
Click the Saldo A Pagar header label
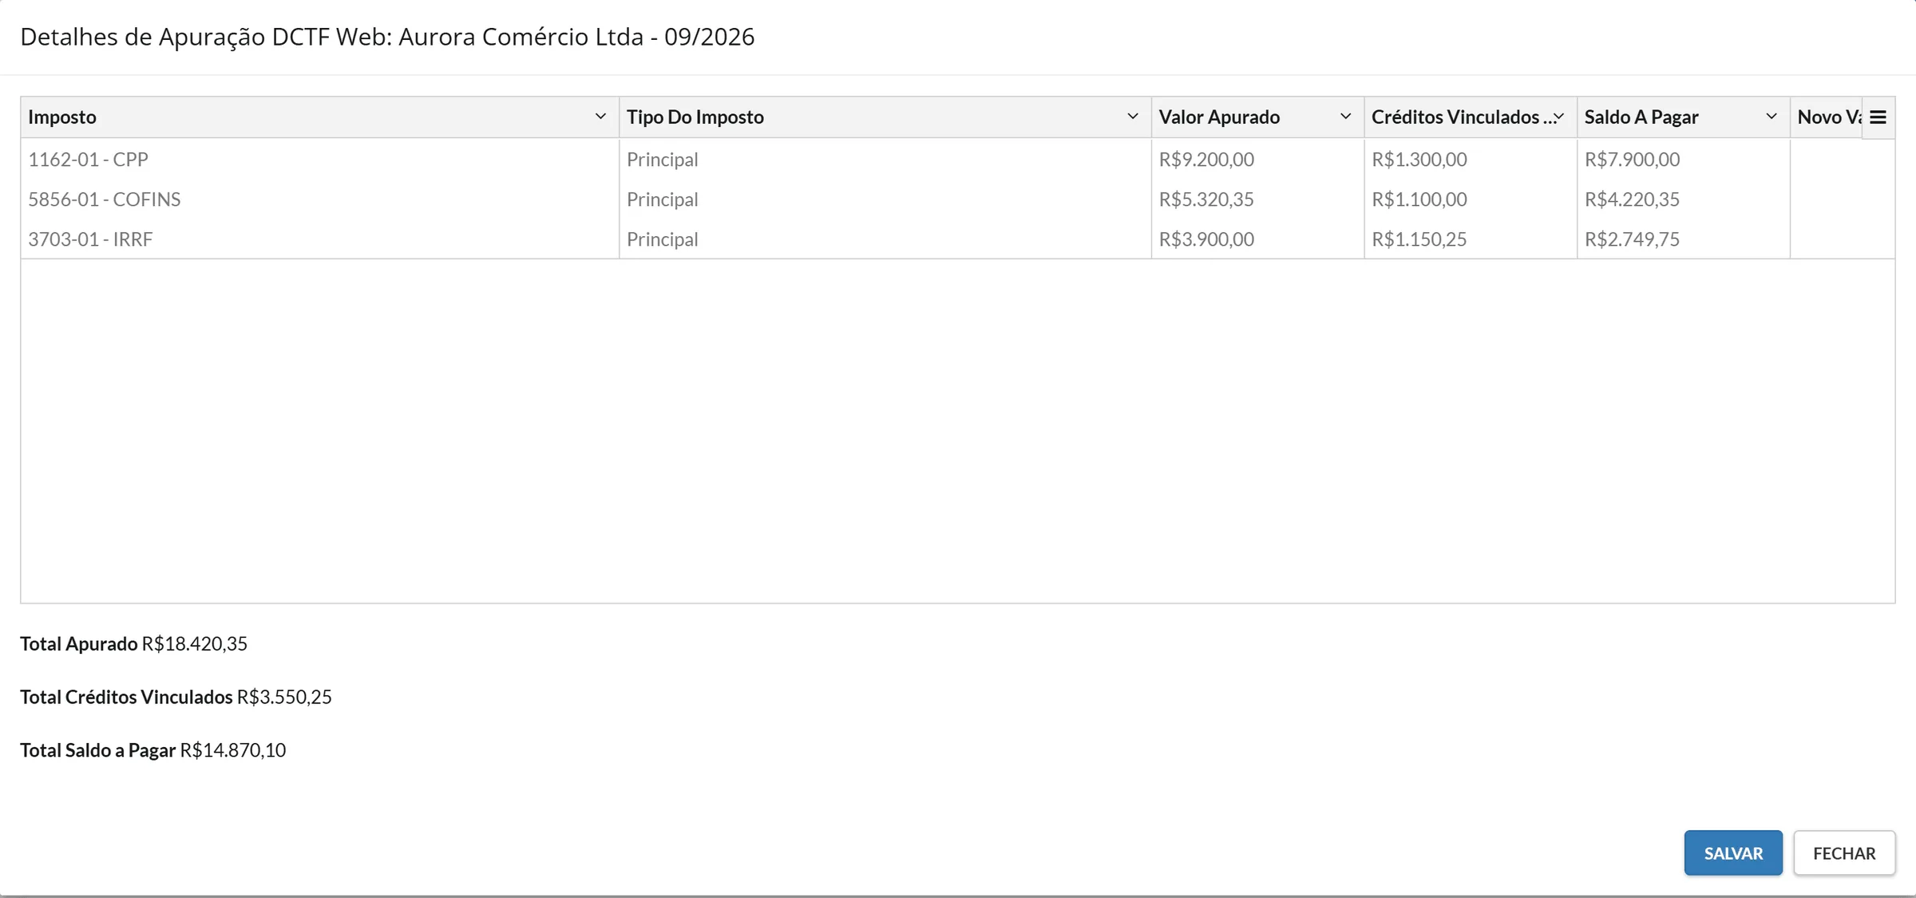coord(1641,117)
